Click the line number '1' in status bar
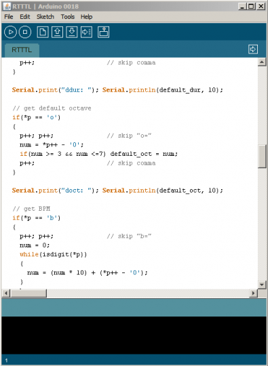This screenshot has width=268, height=366. pyautogui.click(x=6, y=361)
